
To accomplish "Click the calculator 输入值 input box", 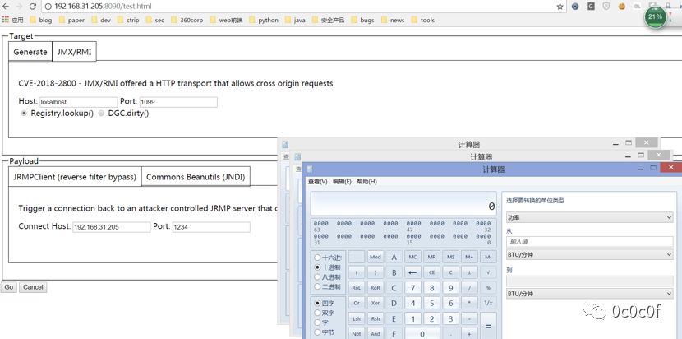I will click(x=589, y=241).
